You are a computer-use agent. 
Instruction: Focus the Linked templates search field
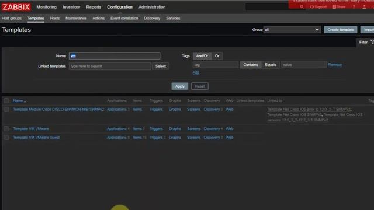coord(110,66)
